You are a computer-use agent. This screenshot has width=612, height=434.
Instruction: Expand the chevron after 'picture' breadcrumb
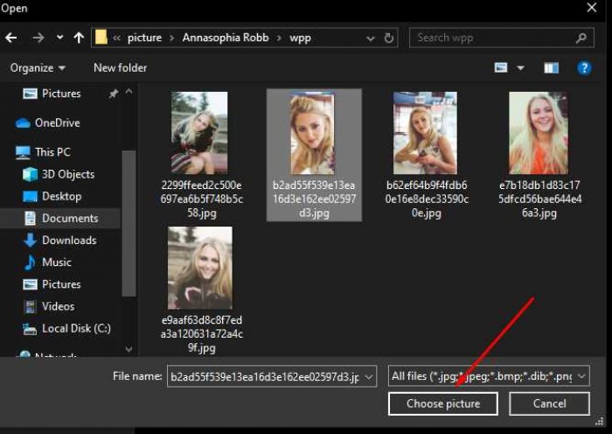[x=171, y=38]
